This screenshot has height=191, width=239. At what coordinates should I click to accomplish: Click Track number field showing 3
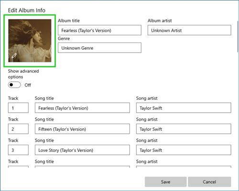point(18,150)
